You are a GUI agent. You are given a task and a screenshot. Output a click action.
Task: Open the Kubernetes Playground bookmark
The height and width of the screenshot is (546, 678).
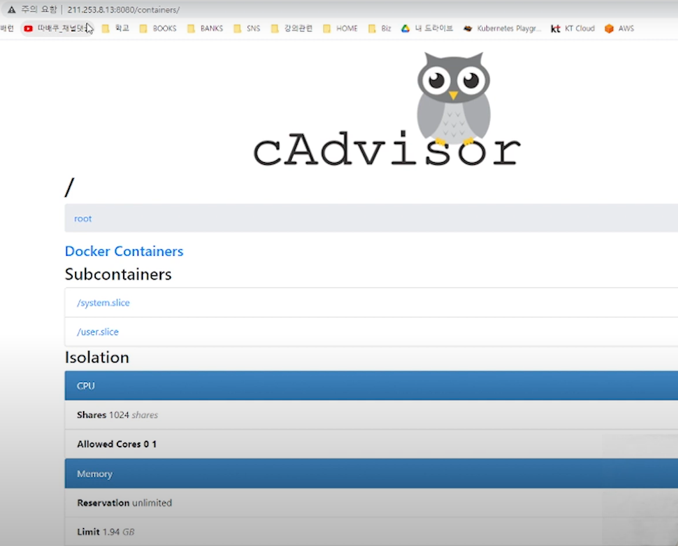pos(502,28)
